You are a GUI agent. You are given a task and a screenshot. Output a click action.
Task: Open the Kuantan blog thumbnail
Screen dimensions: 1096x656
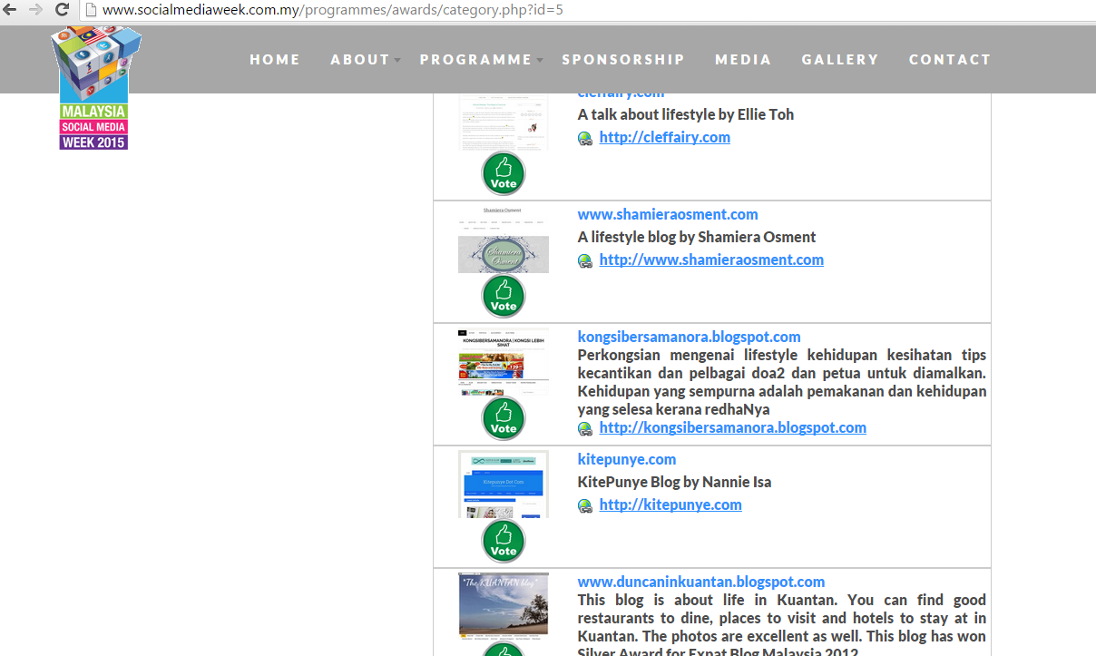(x=504, y=606)
